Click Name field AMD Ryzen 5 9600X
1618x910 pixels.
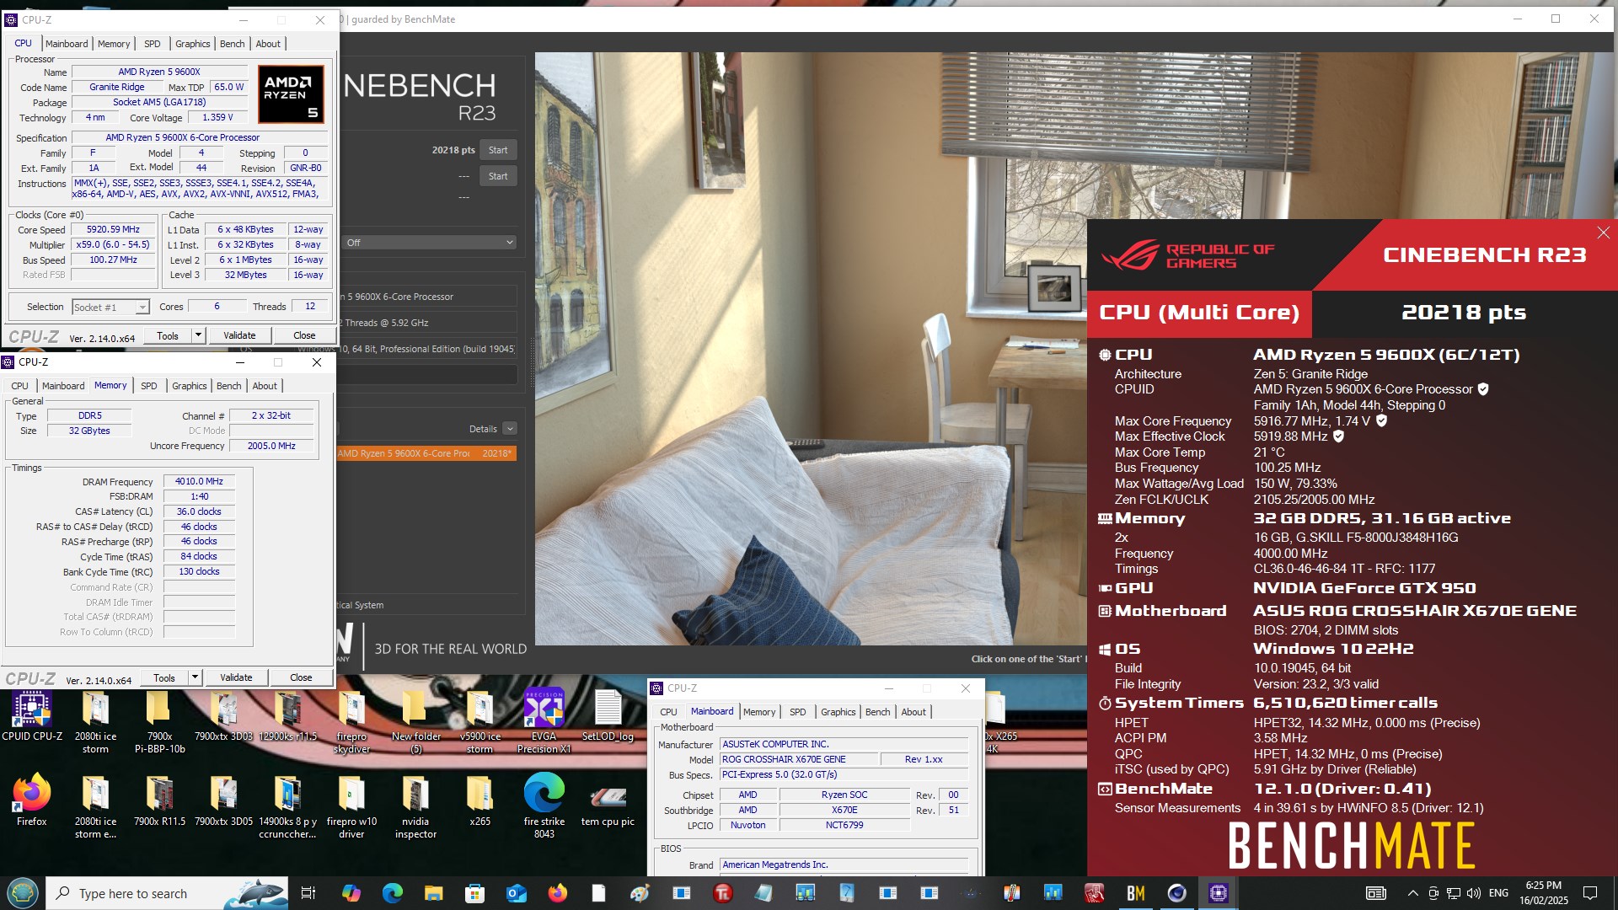(159, 72)
